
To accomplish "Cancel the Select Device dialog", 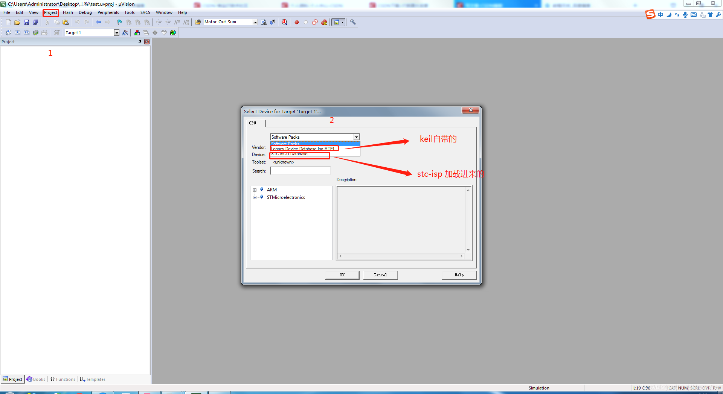I will (380, 275).
